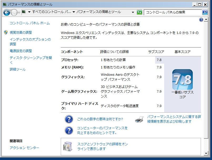212x160 pixels.
Task: Click scrollbar down arrow
Action: pyautogui.click(x=206, y=153)
